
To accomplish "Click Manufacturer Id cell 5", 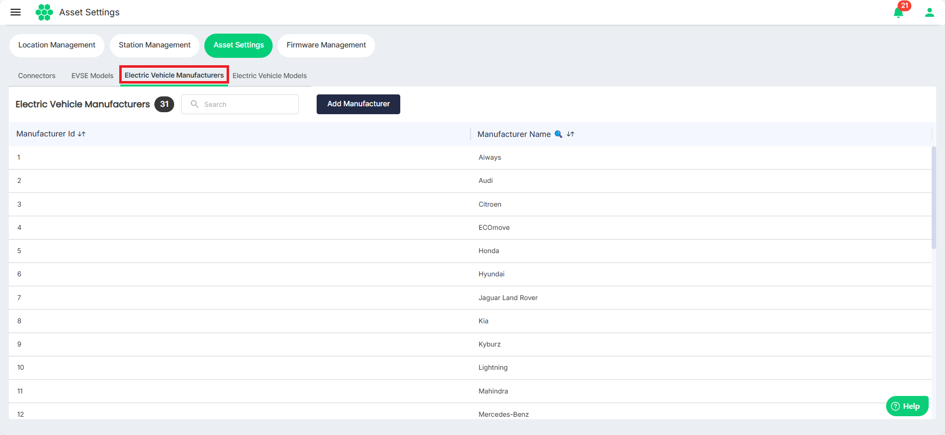I will [19, 251].
